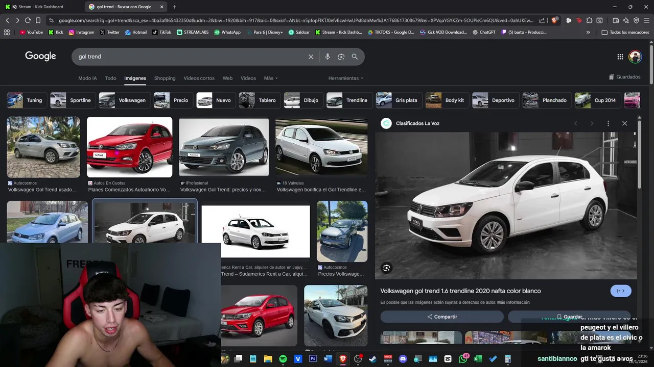
Task: Click the Brave Shields lion icon
Action: [554, 20]
